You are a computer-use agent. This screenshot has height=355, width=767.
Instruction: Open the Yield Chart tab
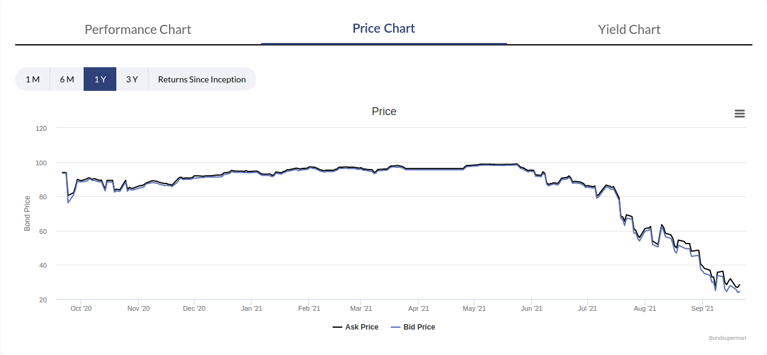pyautogui.click(x=629, y=30)
